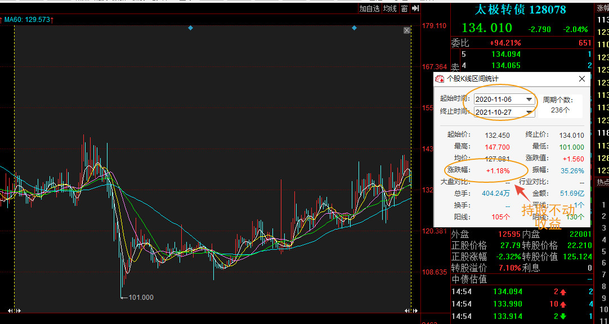Click the red up arrow beside MA60 value

click(52, 19)
